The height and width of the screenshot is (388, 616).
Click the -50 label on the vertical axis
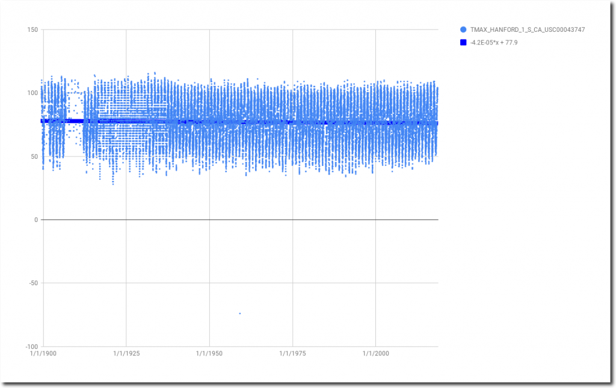pyautogui.click(x=32, y=283)
